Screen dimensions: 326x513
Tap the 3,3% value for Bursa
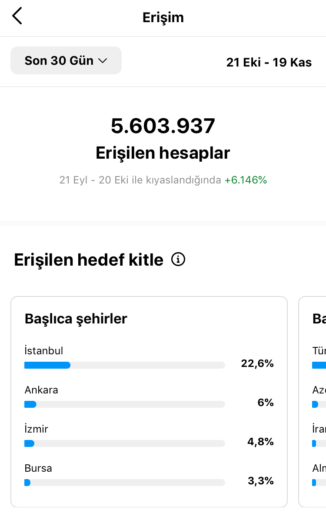click(261, 481)
